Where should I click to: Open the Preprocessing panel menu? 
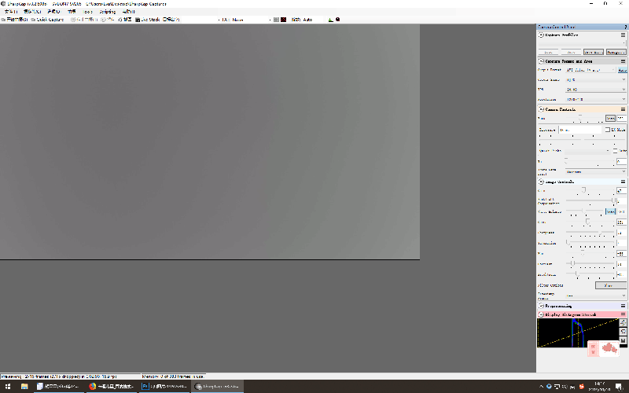click(x=623, y=306)
